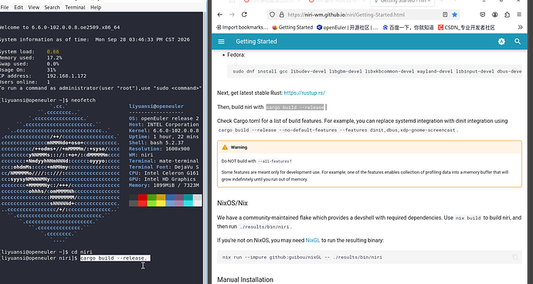Open terminal Edit menu

19,7
